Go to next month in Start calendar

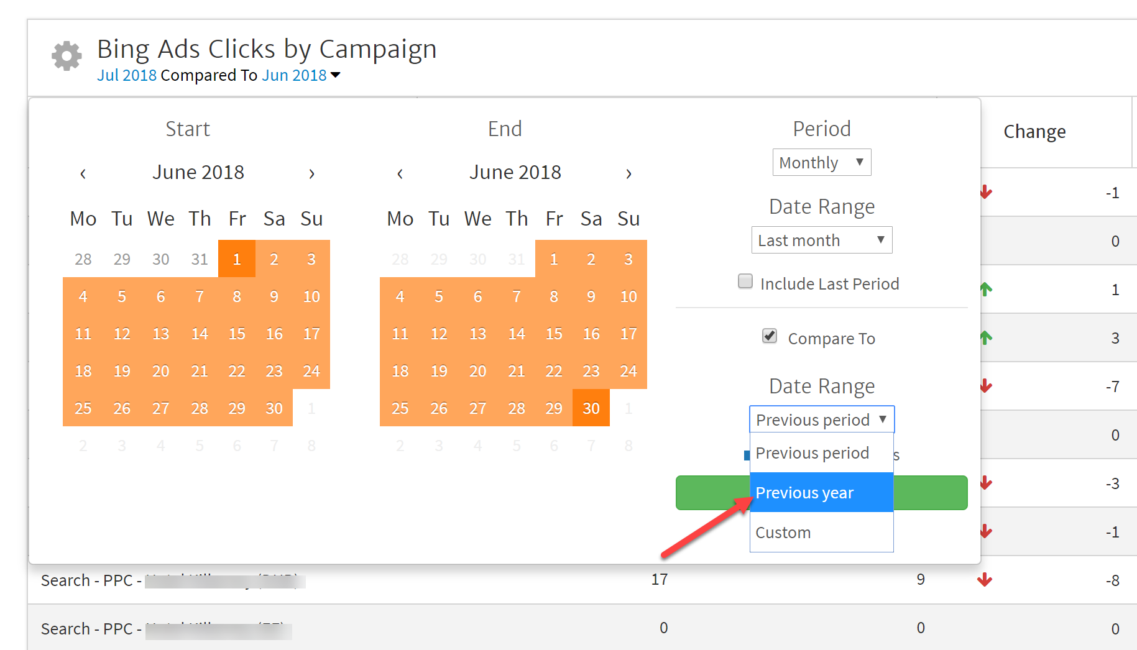[311, 173]
